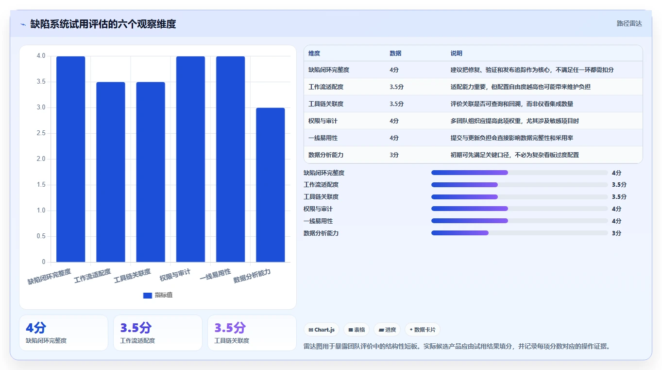Click the Chart.js tag chip
Image resolution: width=662 pixels, height=370 pixels.
(322, 330)
